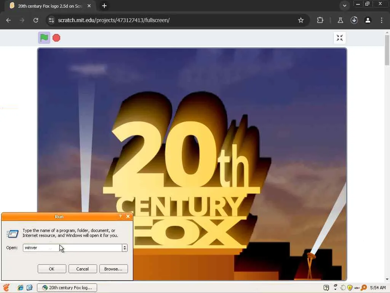The width and height of the screenshot is (390, 293).
Task: Show Chrome downloads
Action: (x=354, y=20)
